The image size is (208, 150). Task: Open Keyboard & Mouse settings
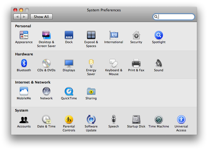(113, 63)
